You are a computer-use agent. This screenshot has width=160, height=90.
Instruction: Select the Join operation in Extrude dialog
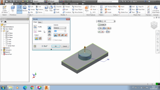(x=49, y=28)
